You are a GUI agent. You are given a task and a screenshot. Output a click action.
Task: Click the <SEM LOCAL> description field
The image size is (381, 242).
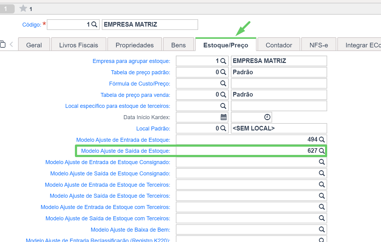point(279,128)
